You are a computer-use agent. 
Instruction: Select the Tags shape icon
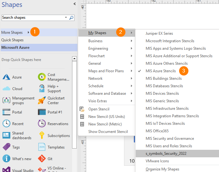coord(6,147)
